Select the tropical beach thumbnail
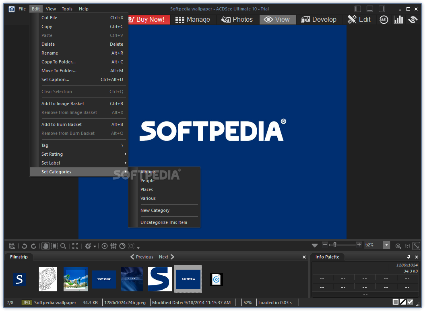This screenshot has height=311, width=425. (76, 279)
